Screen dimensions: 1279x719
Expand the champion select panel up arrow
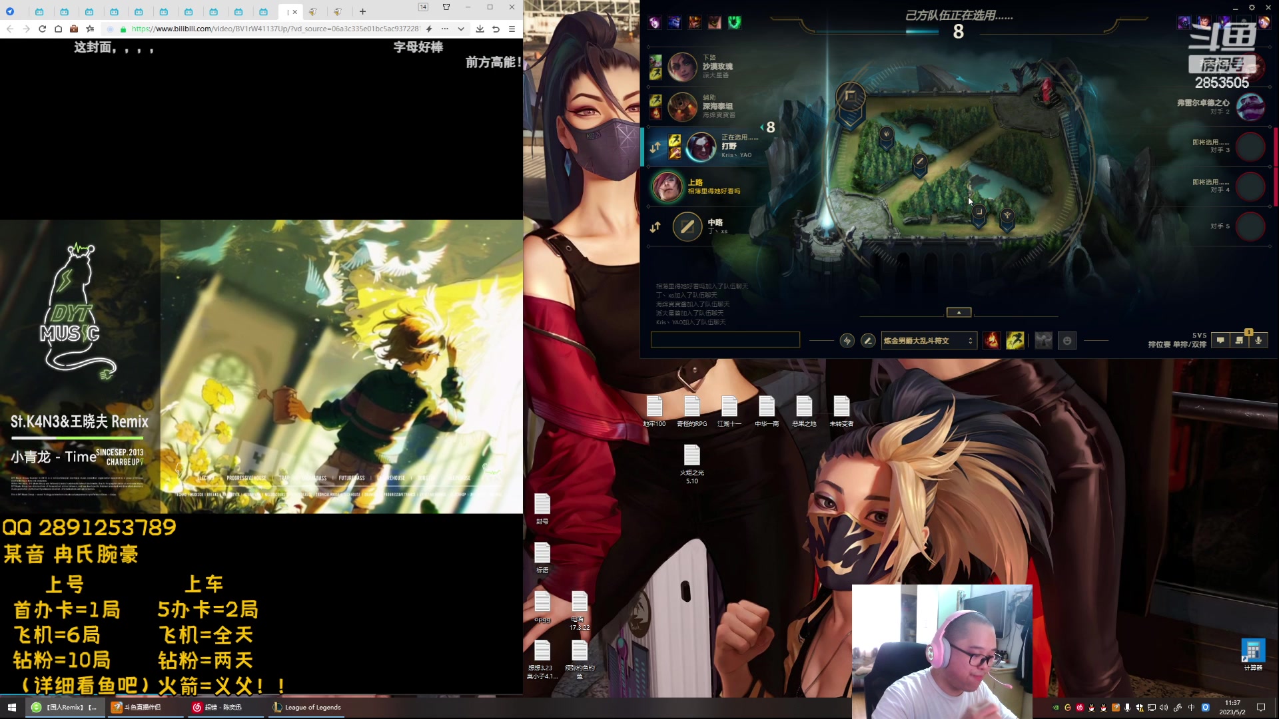(959, 312)
